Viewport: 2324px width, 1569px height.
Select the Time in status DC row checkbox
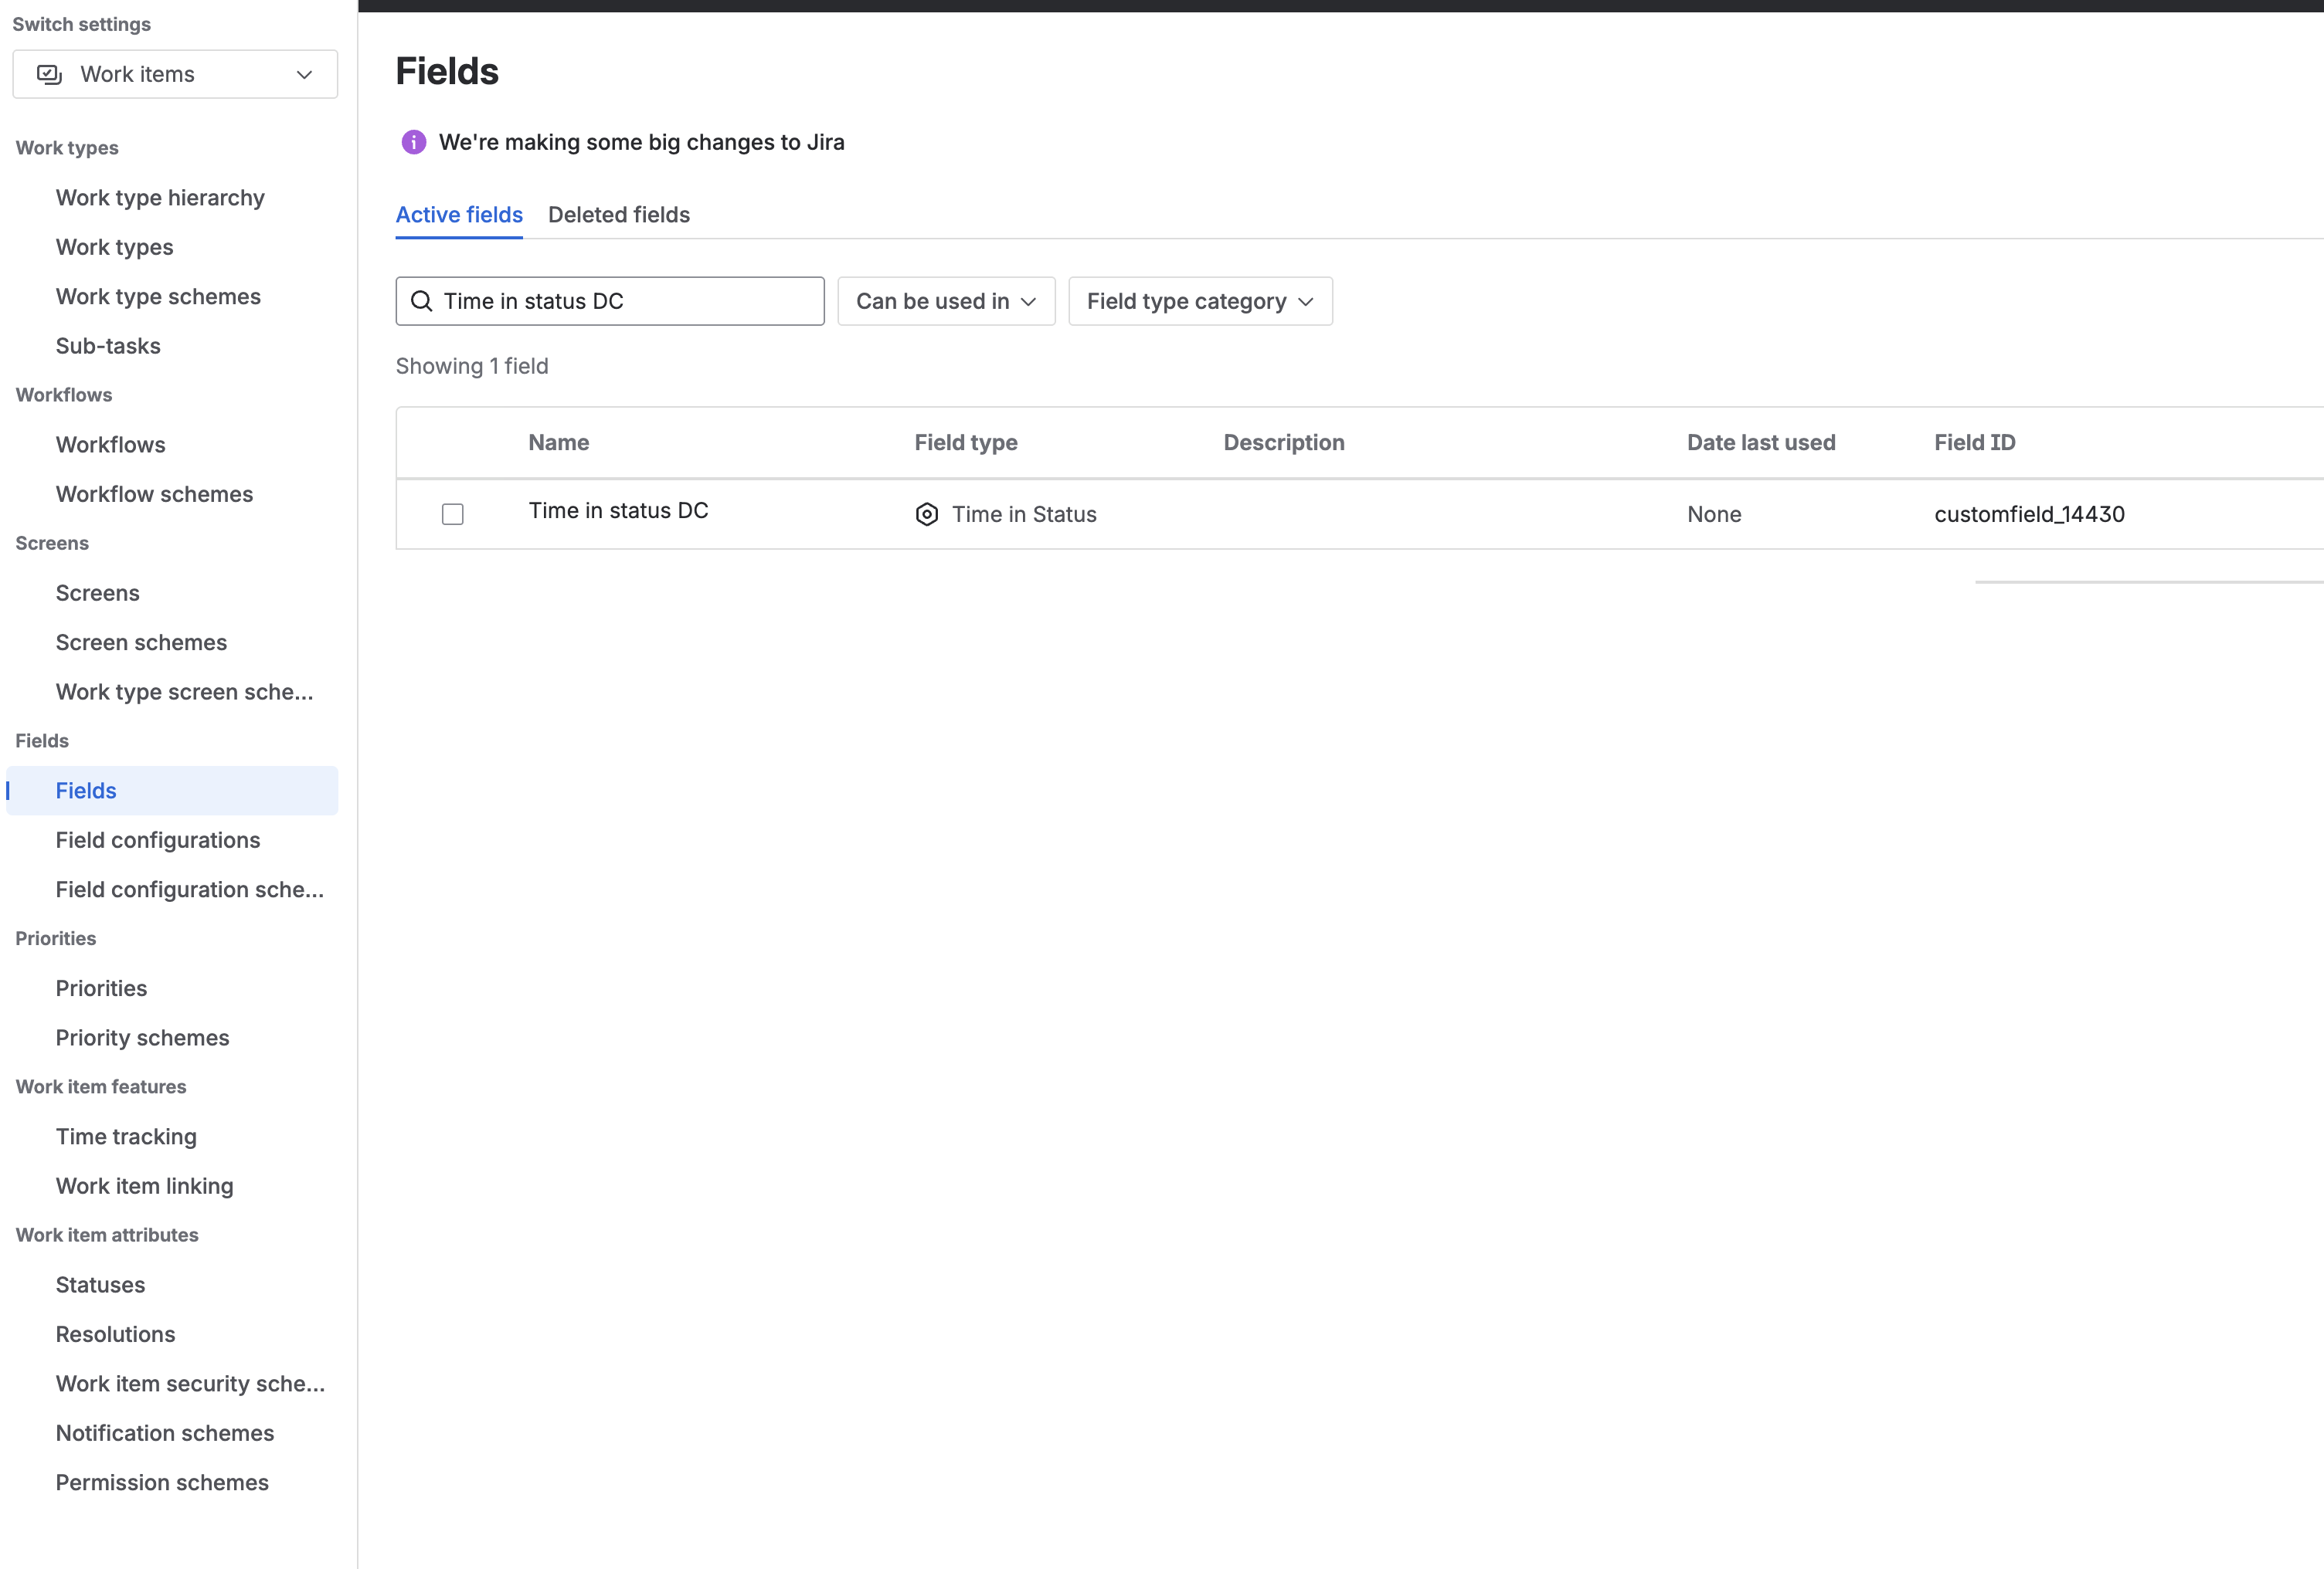pos(452,513)
